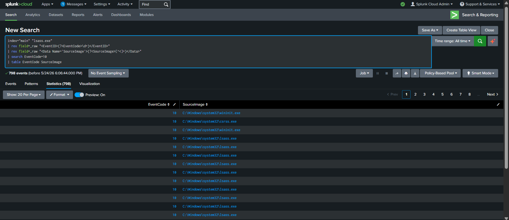Click the vertical page scrollbar

(506, 88)
